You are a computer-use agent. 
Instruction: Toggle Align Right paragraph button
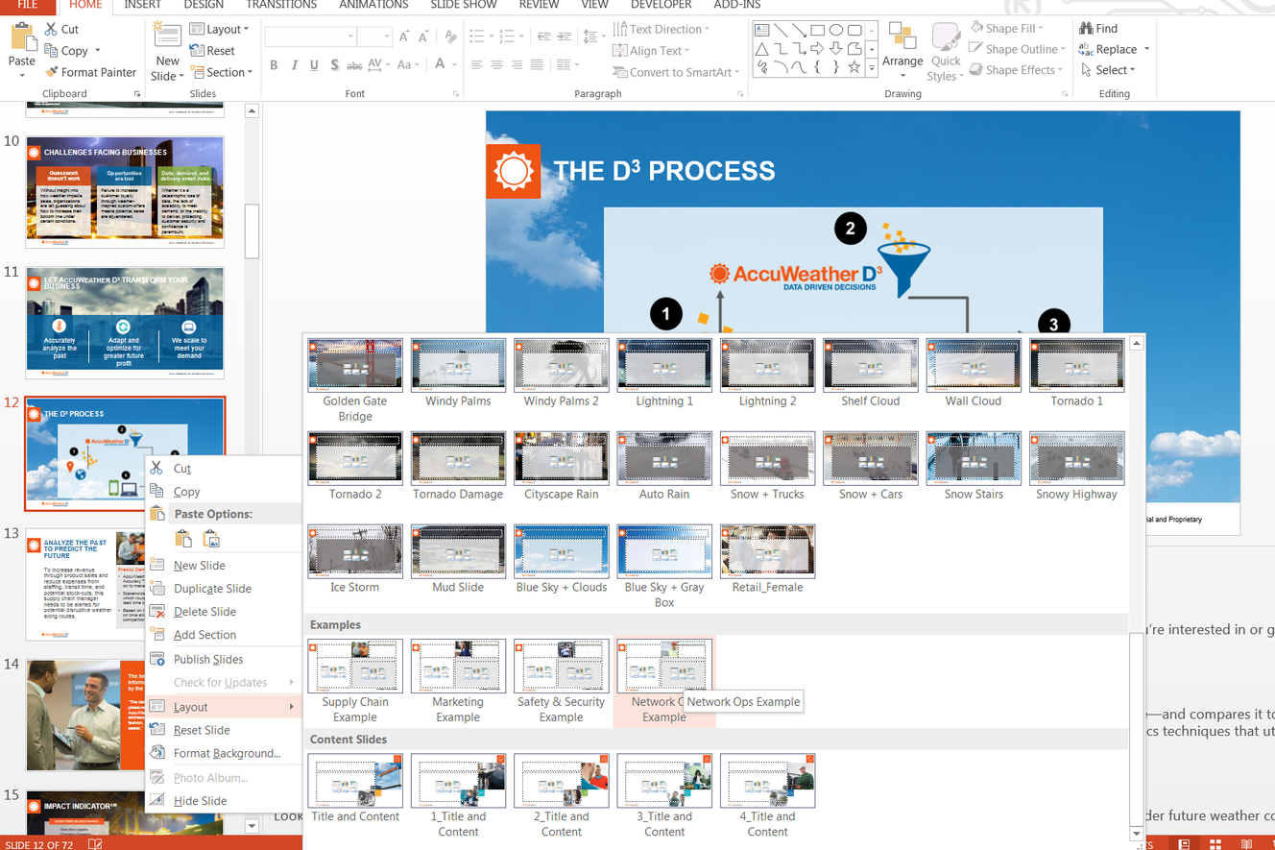pyautogui.click(x=517, y=65)
